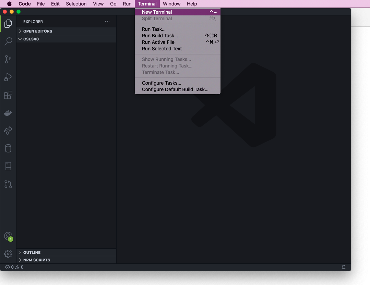370x285 pixels.
Task: Open the Explorer view icon
Action: pos(8,23)
